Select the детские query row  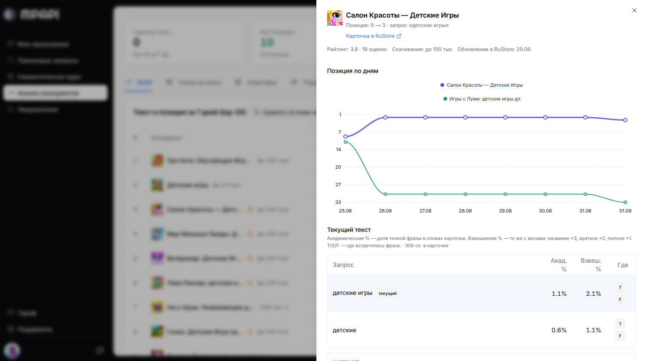coord(481,330)
